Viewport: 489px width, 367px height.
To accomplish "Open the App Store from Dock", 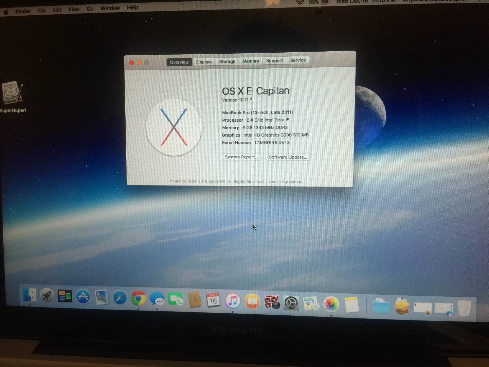I will click(x=83, y=297).
